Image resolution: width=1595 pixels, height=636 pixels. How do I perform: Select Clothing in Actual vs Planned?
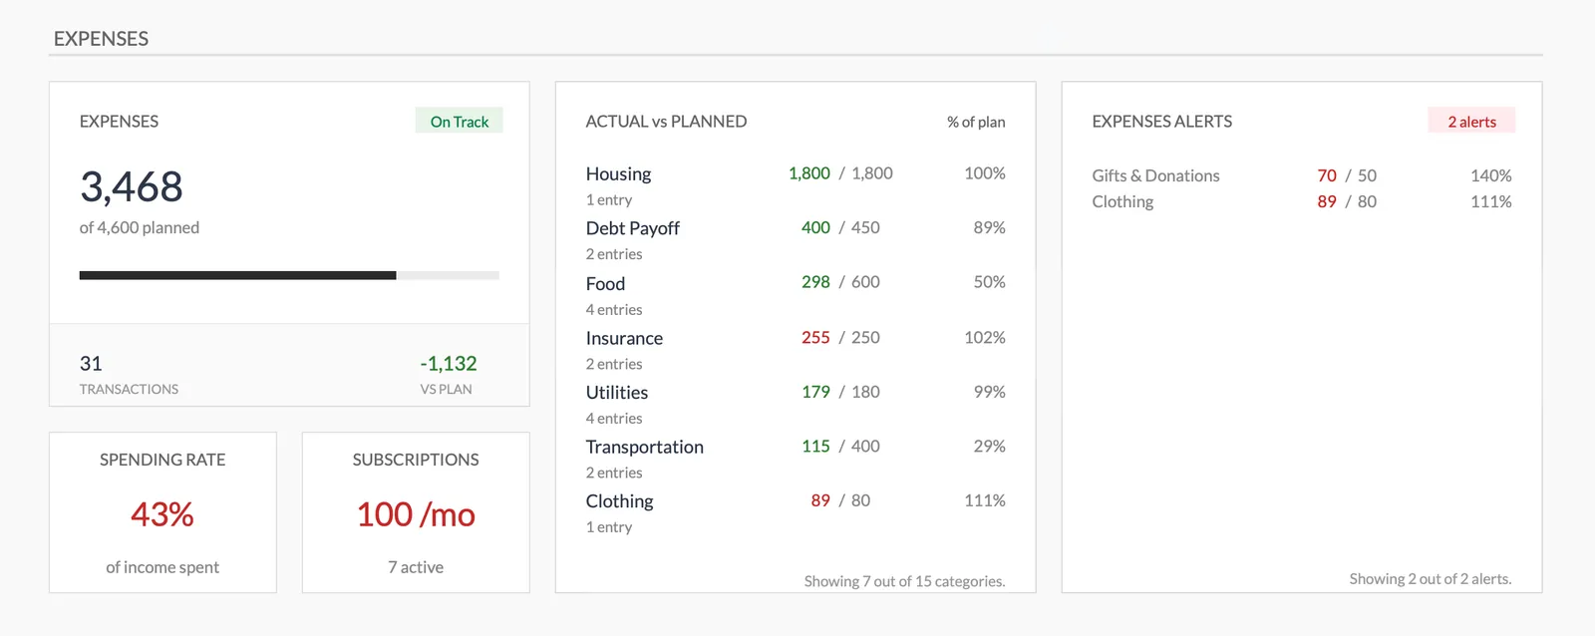[x=619, y=501]
